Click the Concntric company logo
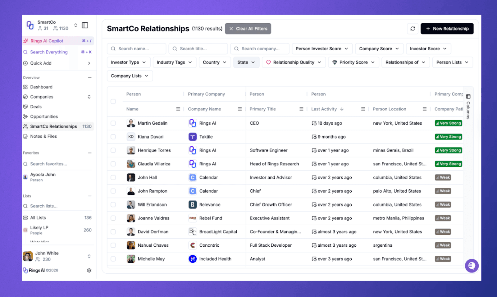This screenshot has width=497, height=297. click(x=193, y=245)
